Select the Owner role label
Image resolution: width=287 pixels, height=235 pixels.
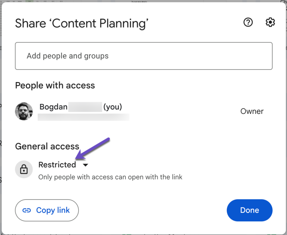252,111
